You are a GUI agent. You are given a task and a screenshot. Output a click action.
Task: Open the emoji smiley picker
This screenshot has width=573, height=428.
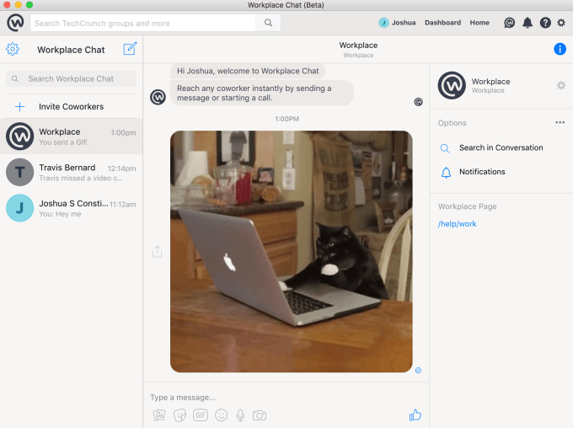221,415
